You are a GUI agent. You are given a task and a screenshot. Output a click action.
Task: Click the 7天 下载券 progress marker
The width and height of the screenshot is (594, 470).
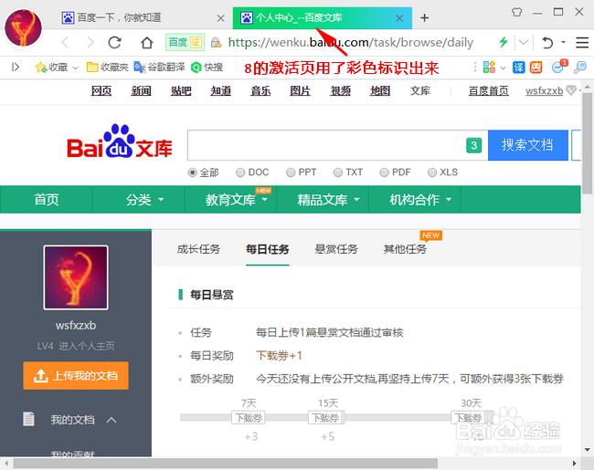(249, 417)
